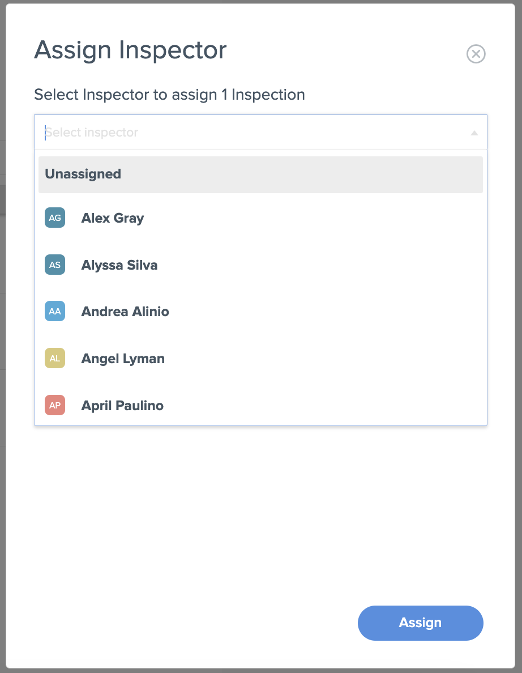
Task: Click the AS avatar icon beside Alyssa Silva
Action: pyautogui.click(x=54, y=265)
